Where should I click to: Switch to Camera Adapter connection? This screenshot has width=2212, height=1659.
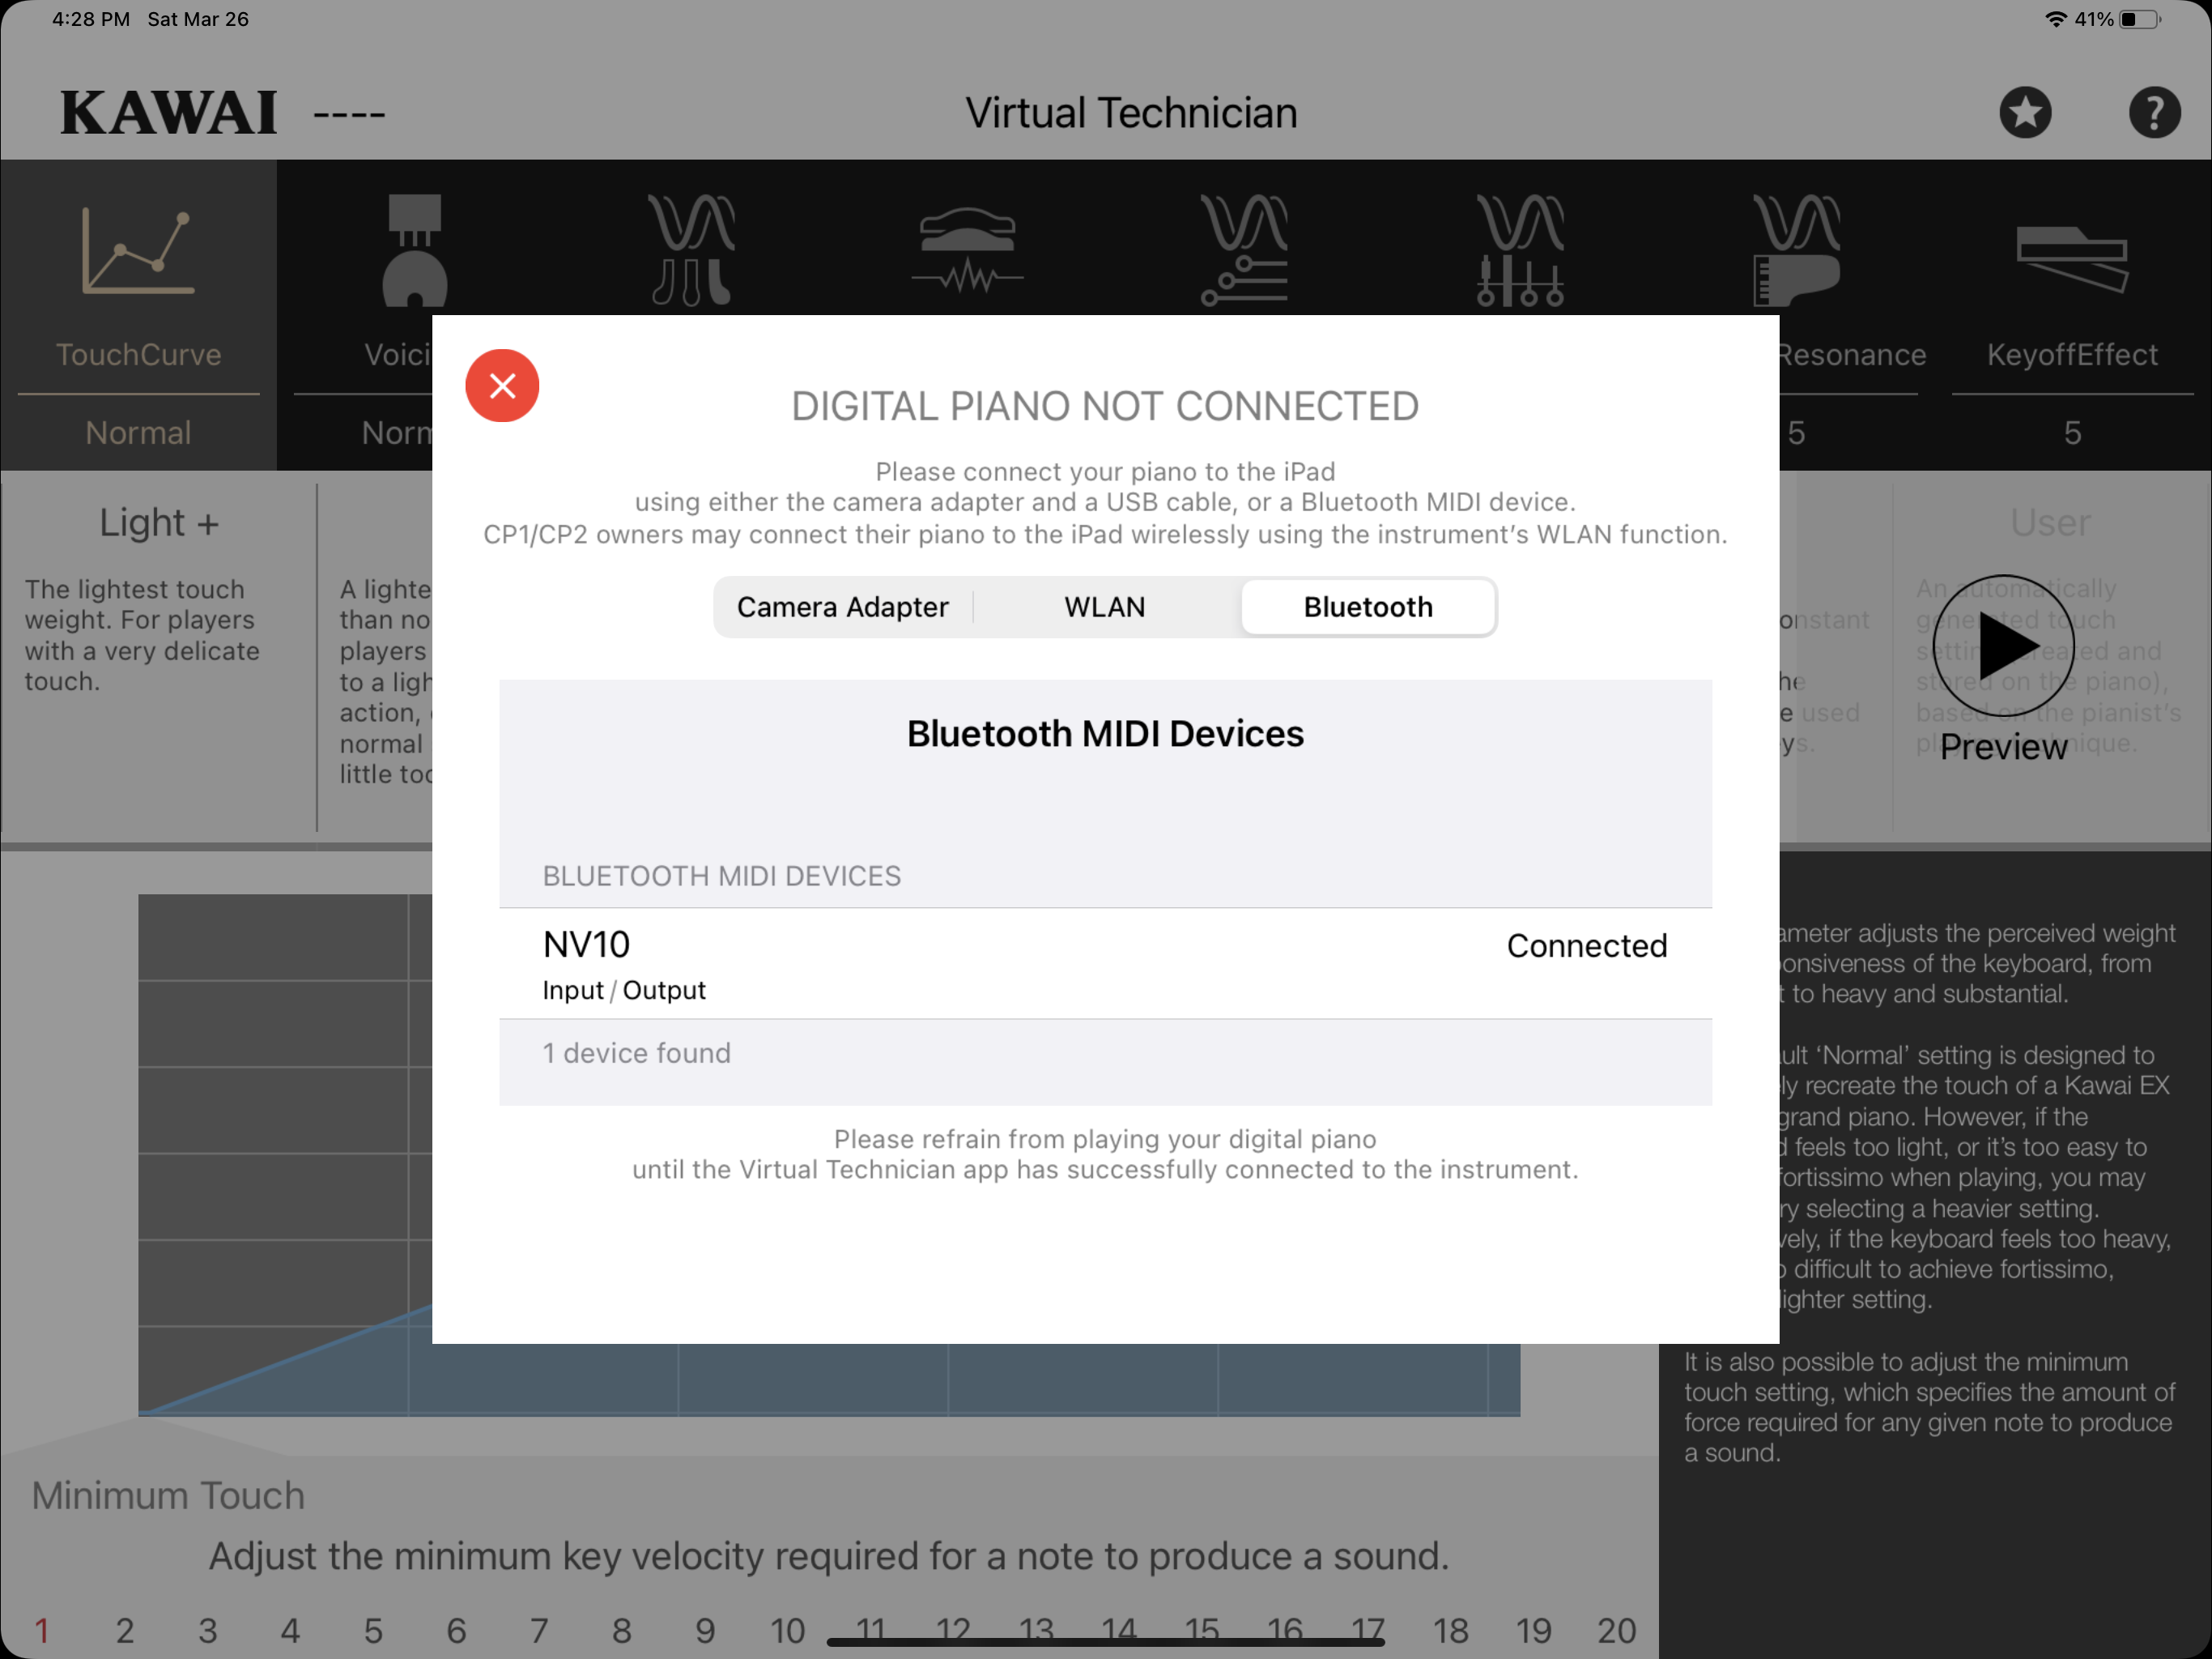point(842,608)
